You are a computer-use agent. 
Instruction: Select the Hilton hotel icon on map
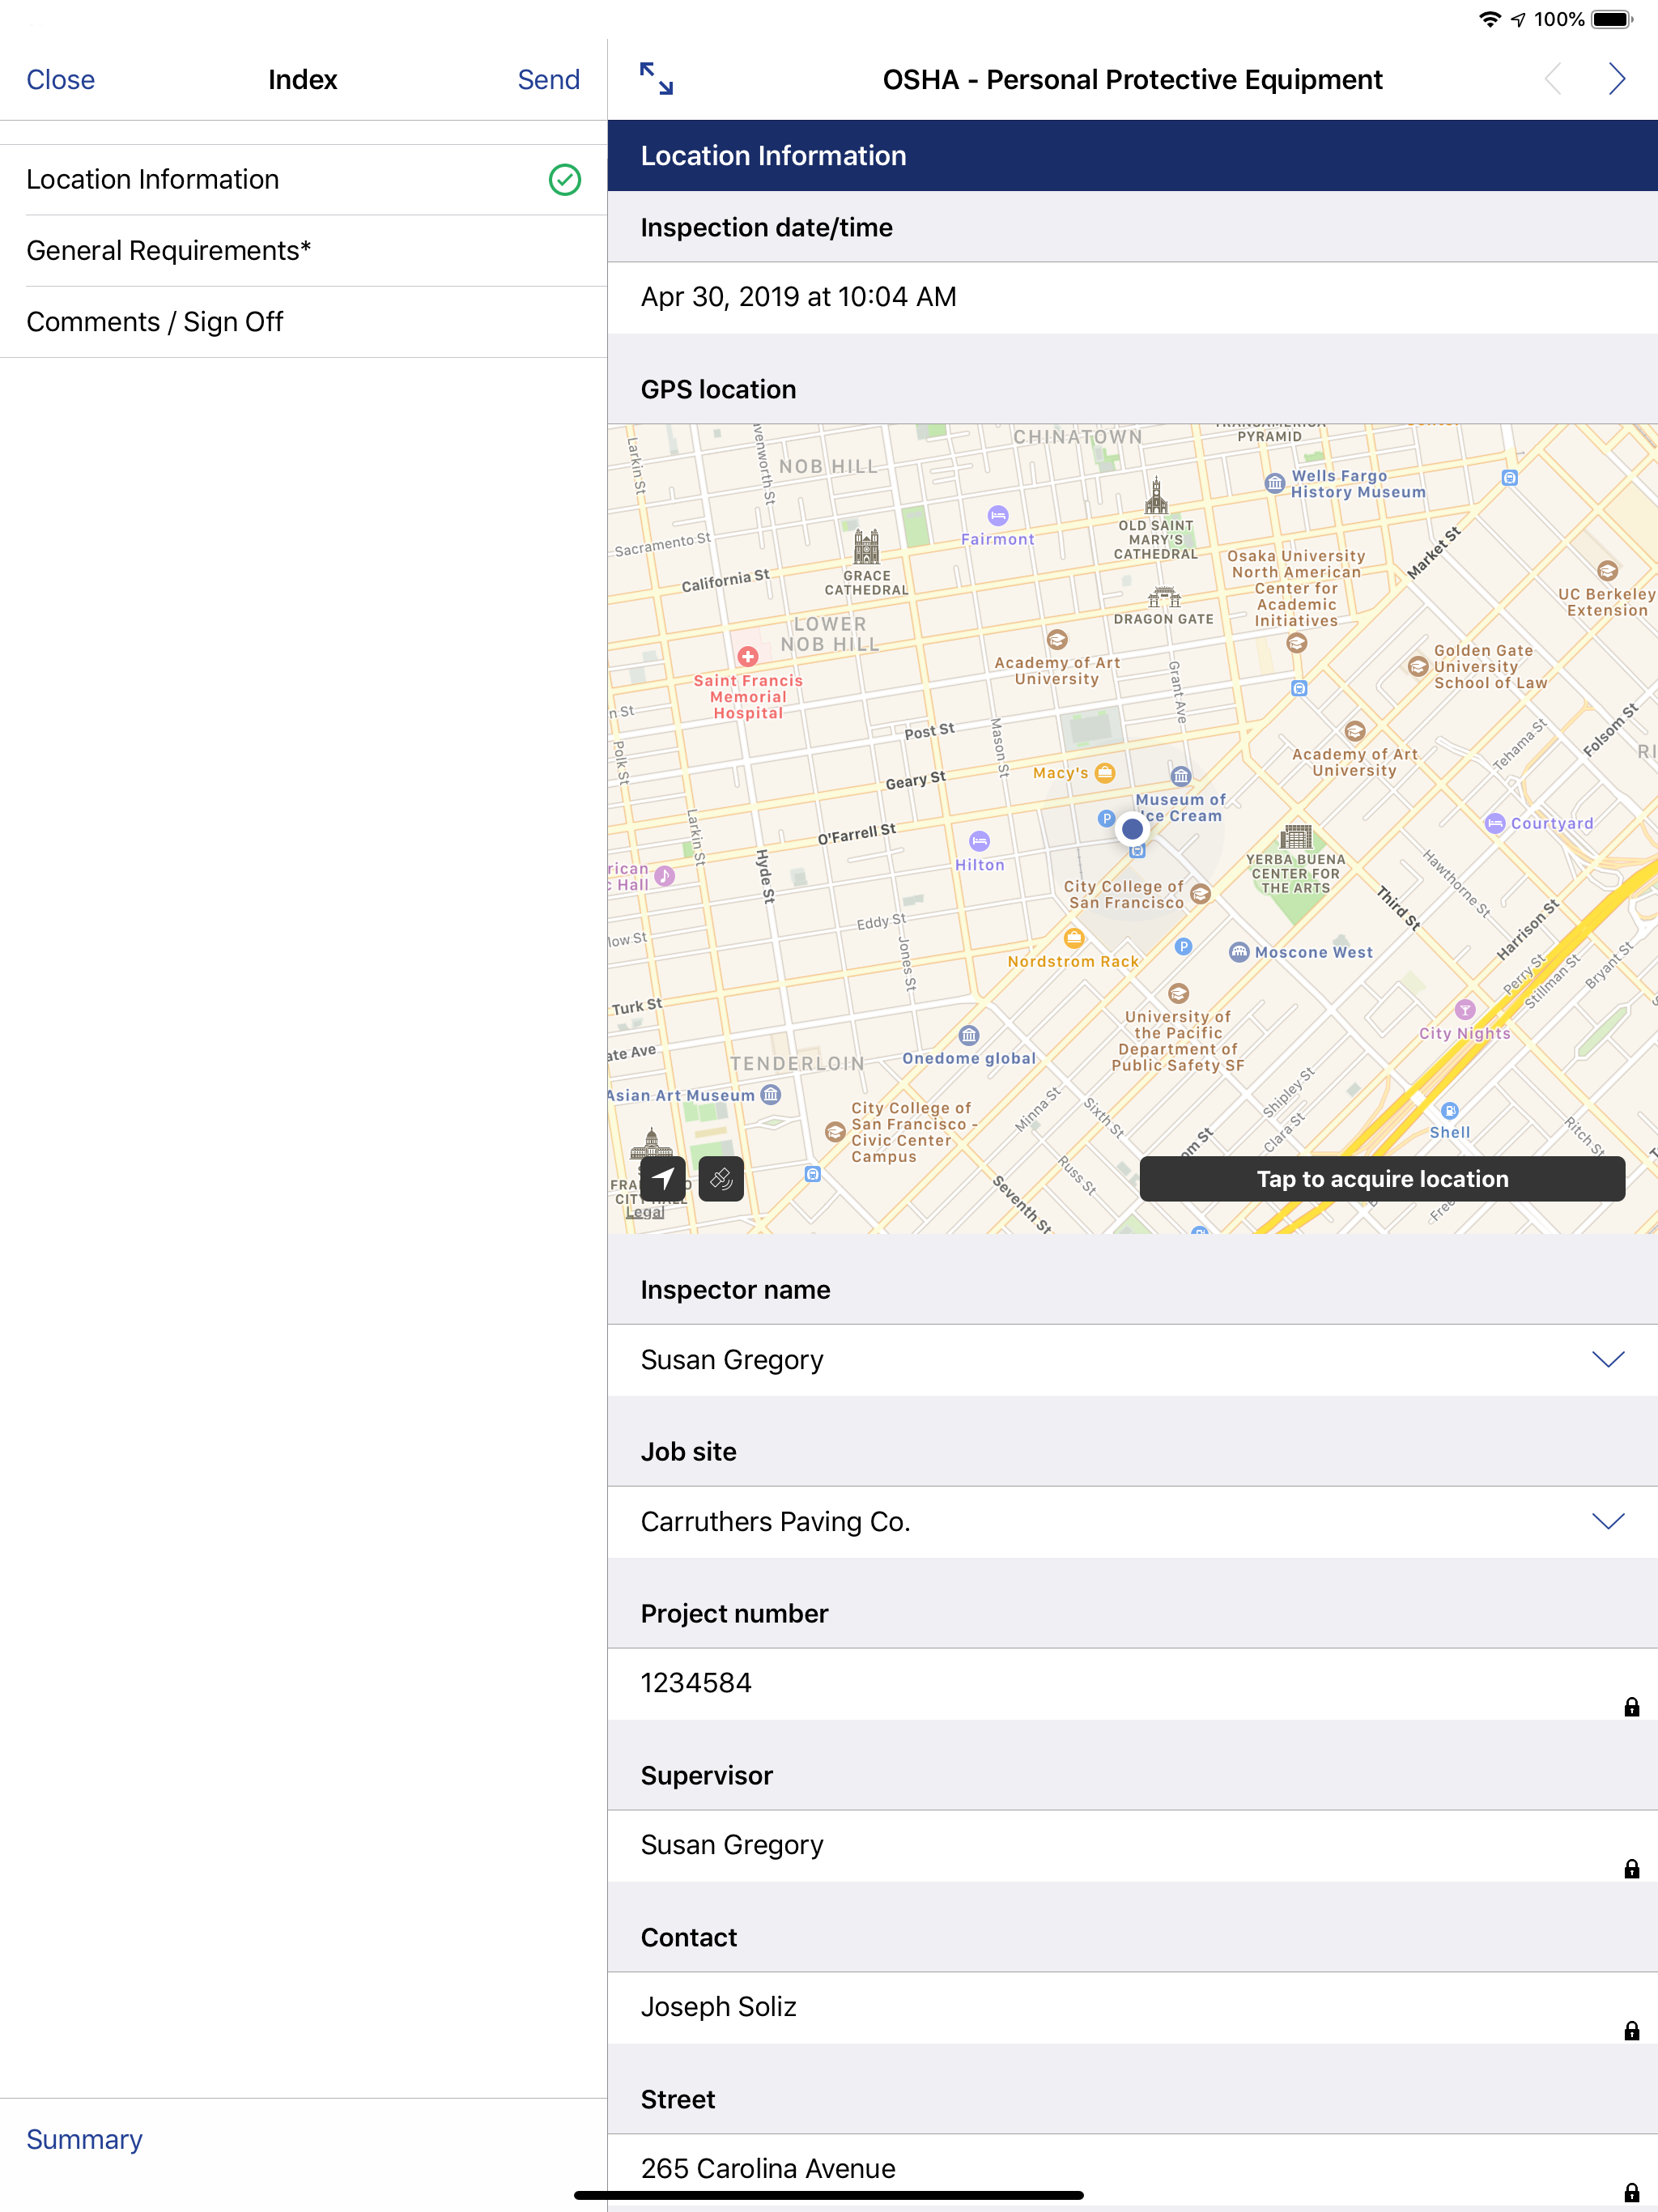point(980,841)
